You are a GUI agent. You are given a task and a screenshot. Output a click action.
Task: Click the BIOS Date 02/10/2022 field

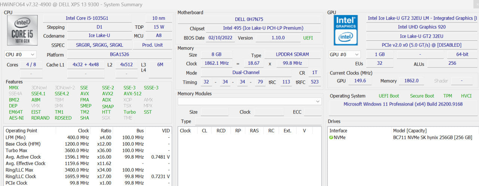[x=220, y=38]
